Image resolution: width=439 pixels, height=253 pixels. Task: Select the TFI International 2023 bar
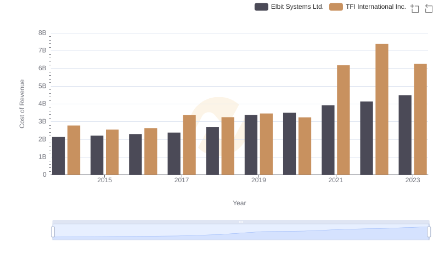[420, 120]
